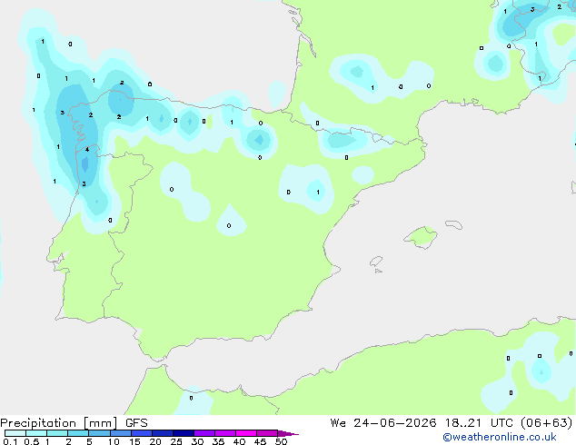Click the legend label '30'

point(198,441)
